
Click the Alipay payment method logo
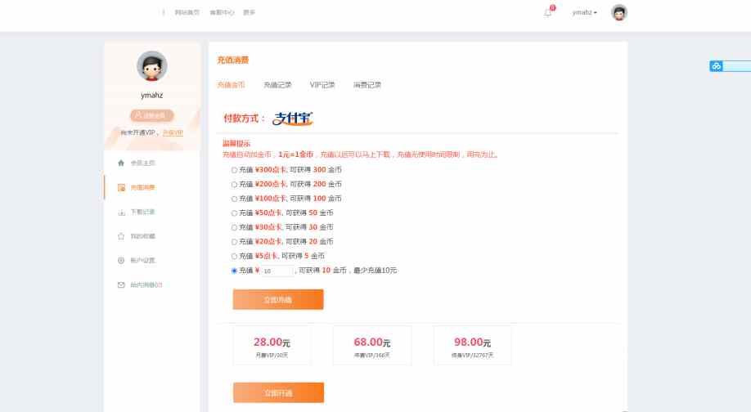point(293,119)
